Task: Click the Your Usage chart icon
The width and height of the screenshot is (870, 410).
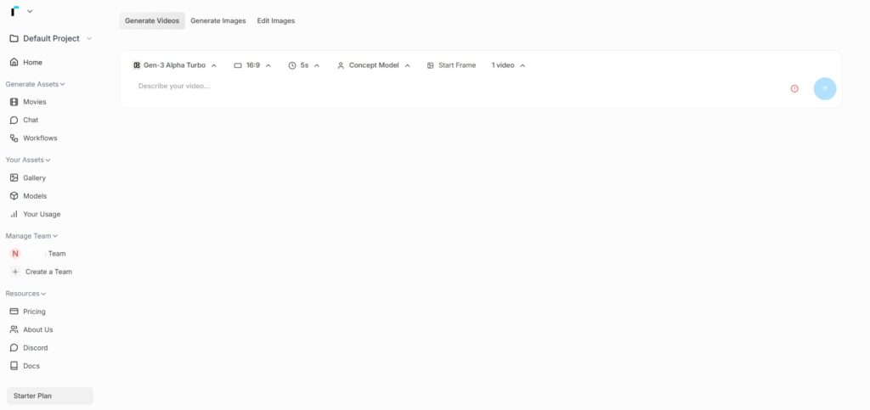Action: (14, 214)
